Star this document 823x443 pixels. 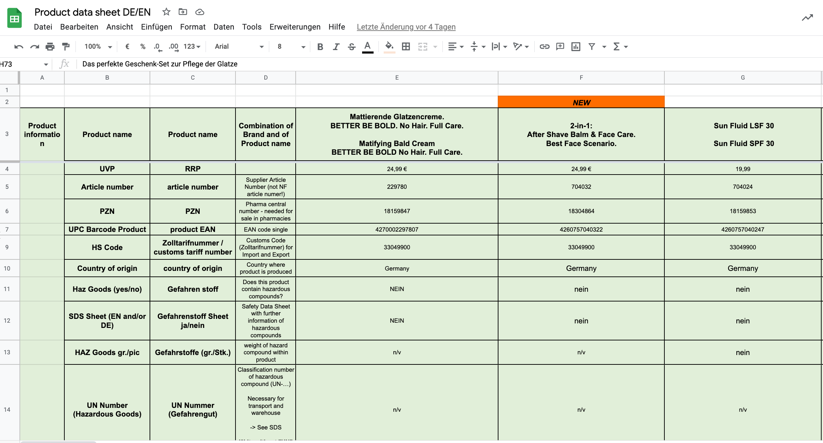[166, 12]
